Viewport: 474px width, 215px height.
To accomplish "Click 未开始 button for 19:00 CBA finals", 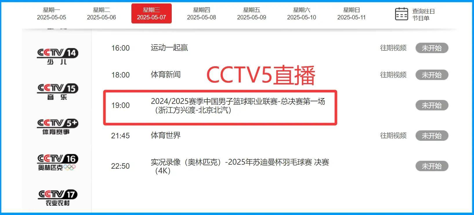I will point(432,105).
